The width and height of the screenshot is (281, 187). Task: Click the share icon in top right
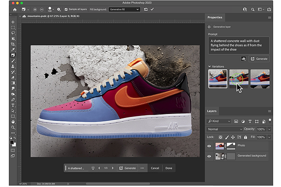coord(269,9)
